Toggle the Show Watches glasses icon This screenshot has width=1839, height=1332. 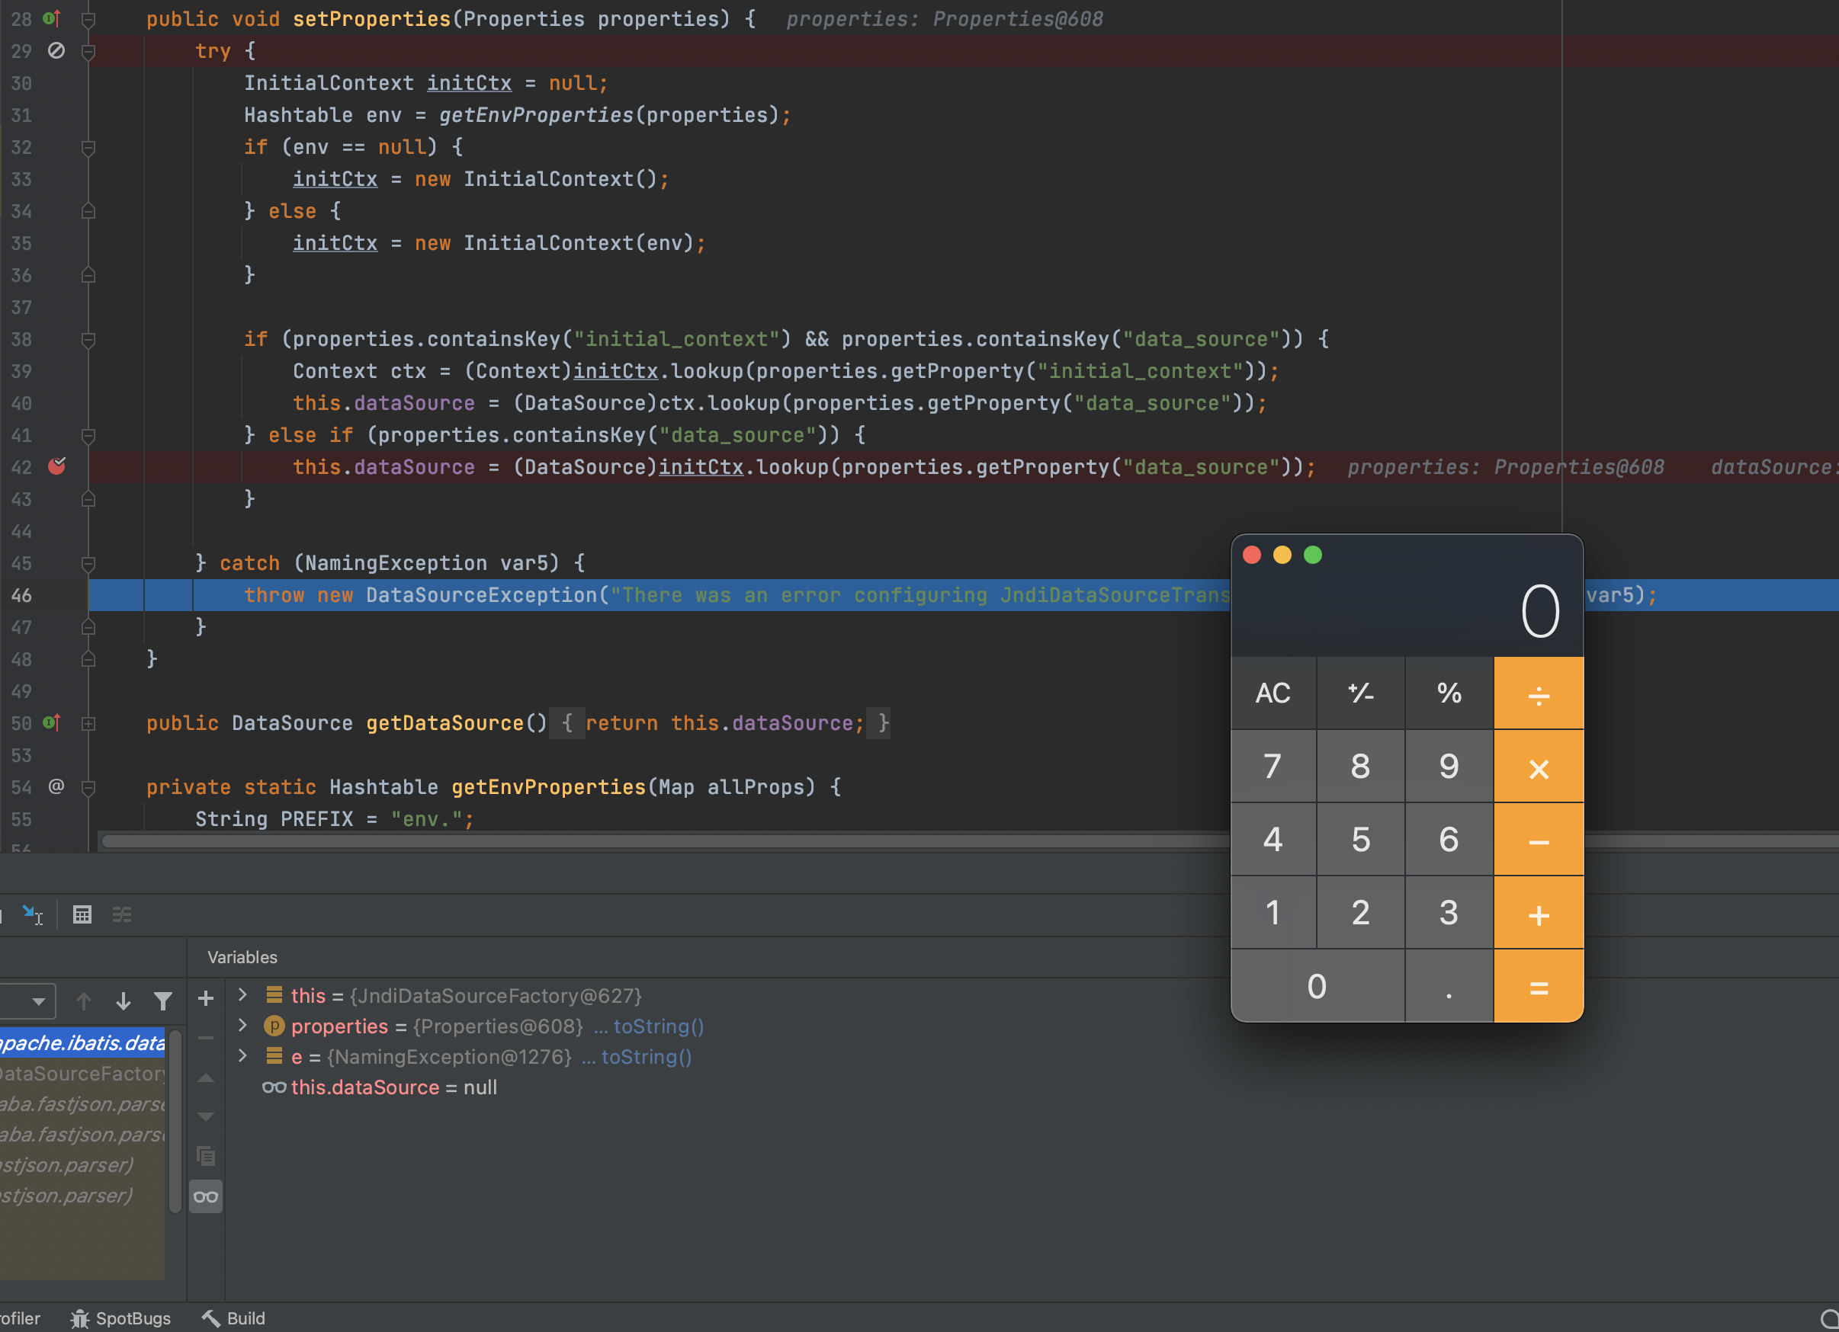(206, 1196)
